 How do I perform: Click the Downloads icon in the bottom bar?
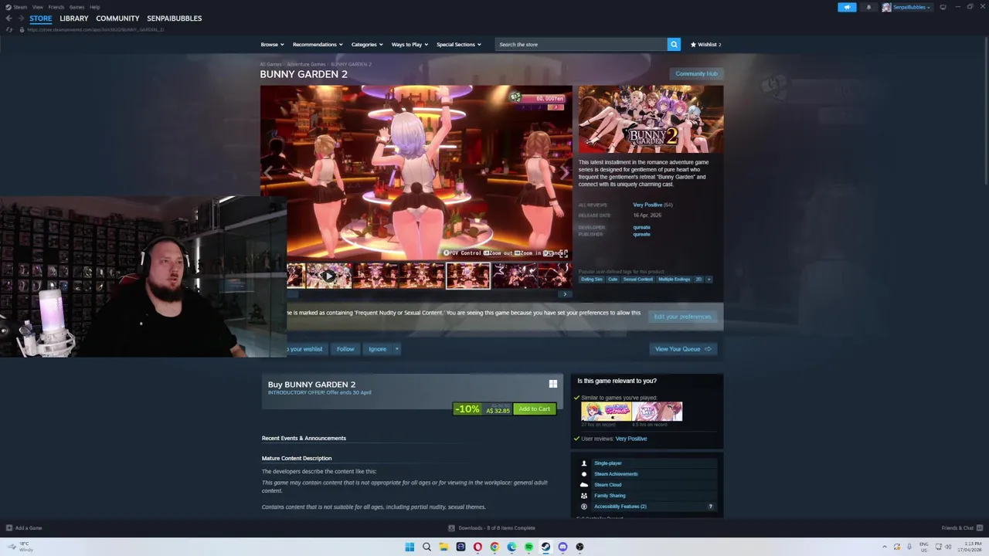pyautogui.click(x=452, y=528)
